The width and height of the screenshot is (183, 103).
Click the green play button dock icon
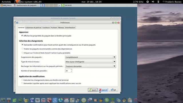point(107,100)
